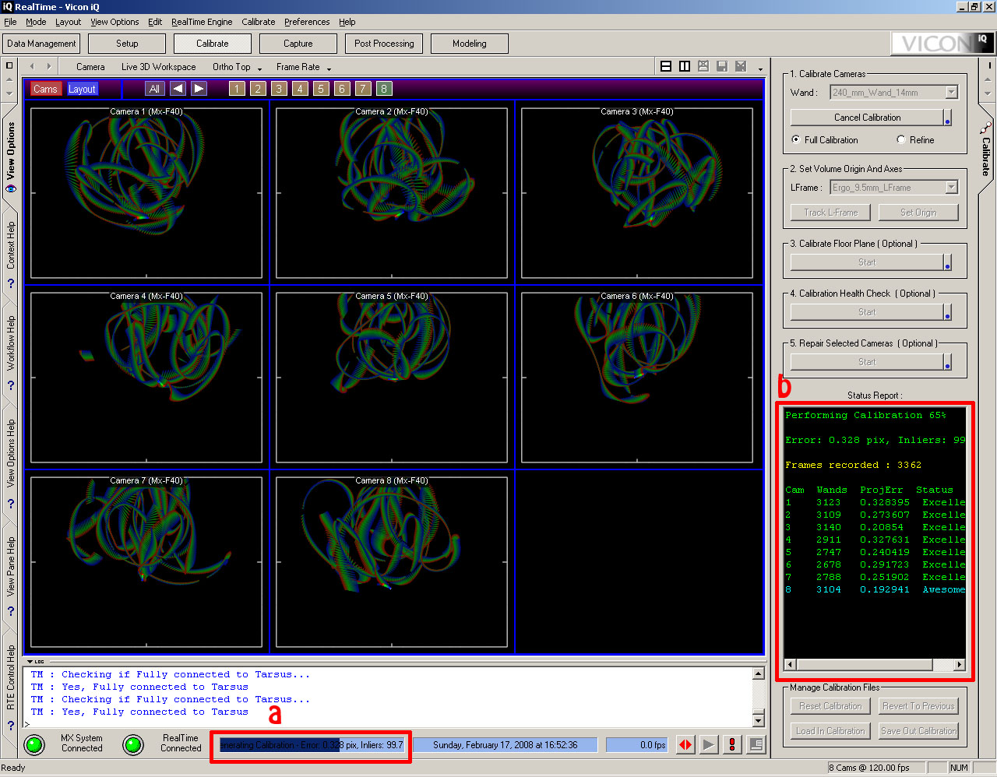Open Calibrate Floor Plane Start options arrow
Viewport: 997px width, 777px height.
point(948,262)
